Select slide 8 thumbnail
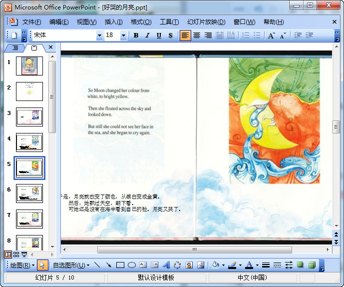This screenshot has height=287, width=344. [x=29, y=243]
